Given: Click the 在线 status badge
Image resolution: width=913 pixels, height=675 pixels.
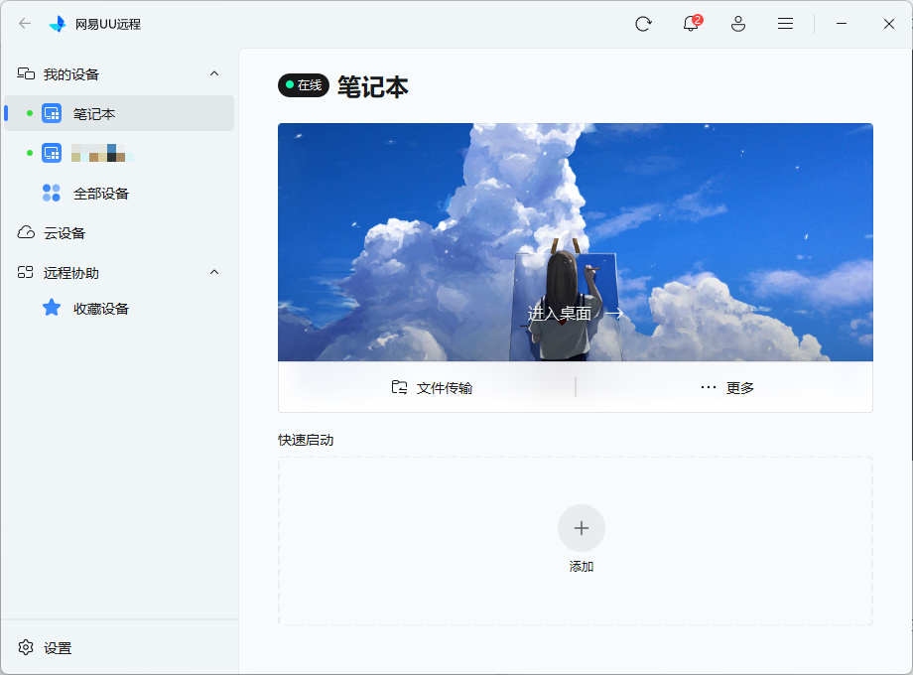Looking at the screenshot, I should (x=304, y=85).
